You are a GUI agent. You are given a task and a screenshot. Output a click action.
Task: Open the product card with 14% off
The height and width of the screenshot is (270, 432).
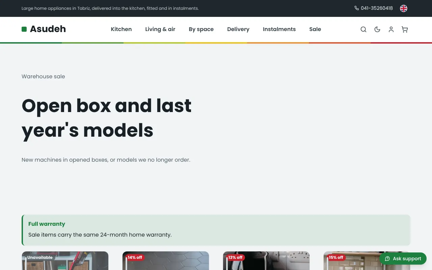pos(166,261)
